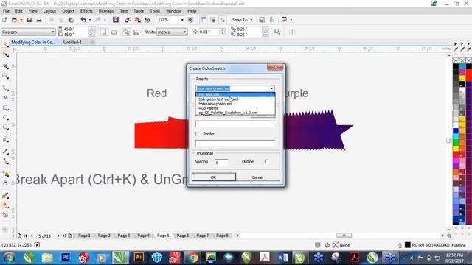
Task: Click the Paste icon in the toolbar
Action: [71, 20]
